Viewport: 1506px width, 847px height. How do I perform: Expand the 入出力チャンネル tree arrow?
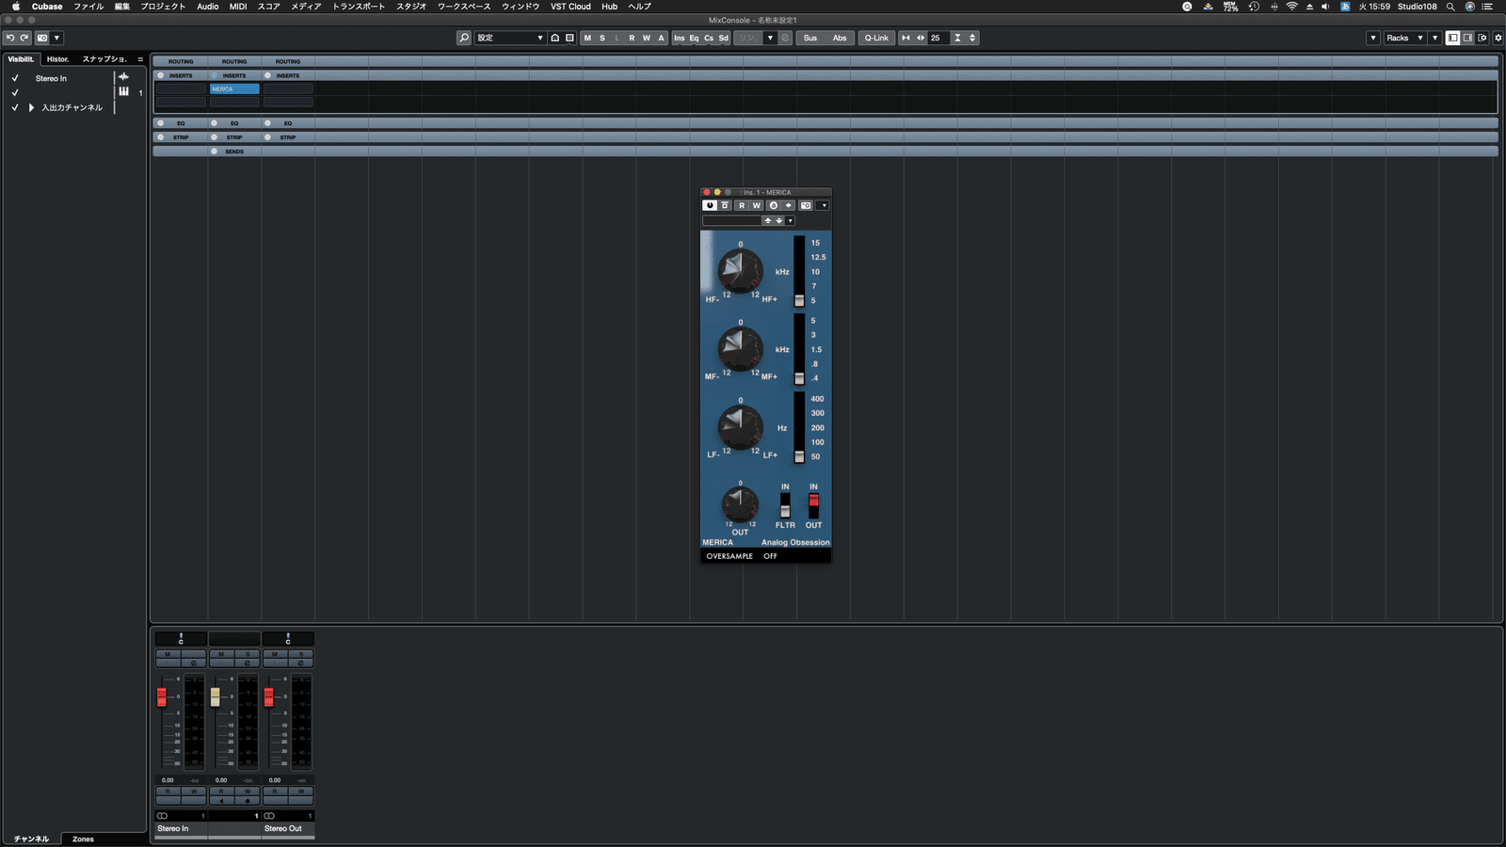31,107
